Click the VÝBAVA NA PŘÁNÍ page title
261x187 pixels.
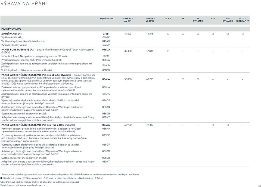(24, 4)
